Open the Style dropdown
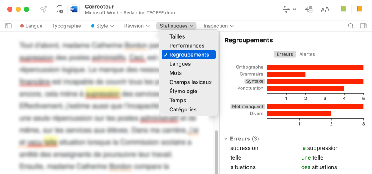 pos(102,26)
